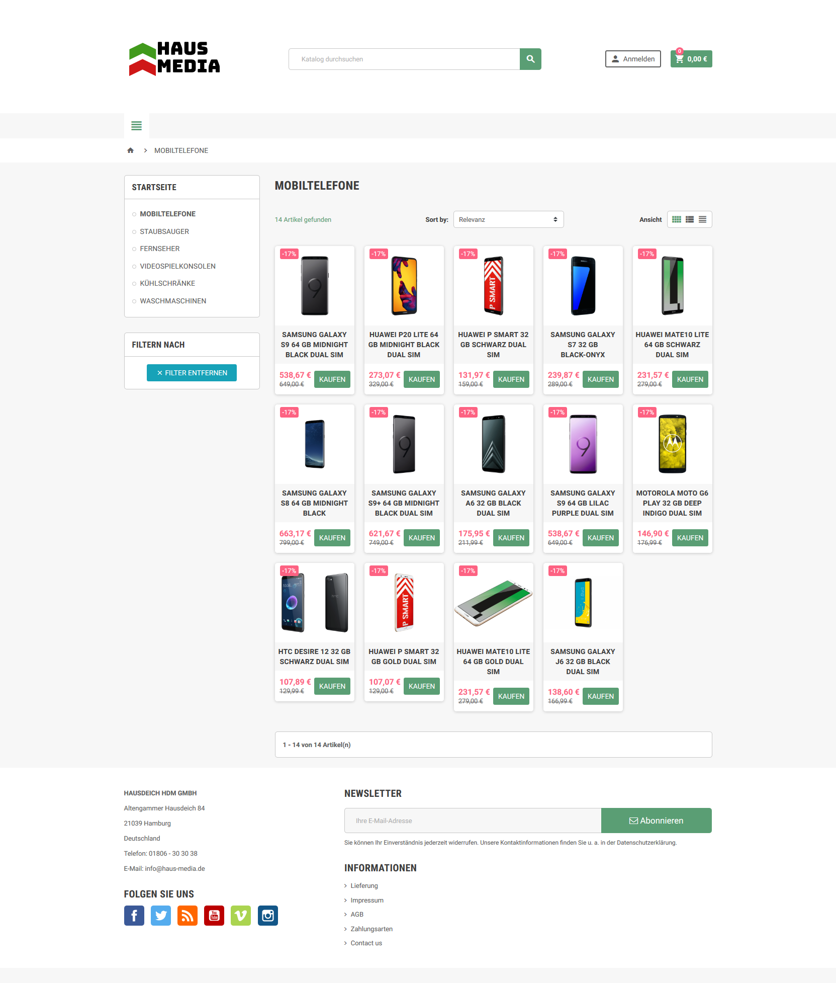Click Kaufen for HTC Desire 12

[x=332, y=686]
